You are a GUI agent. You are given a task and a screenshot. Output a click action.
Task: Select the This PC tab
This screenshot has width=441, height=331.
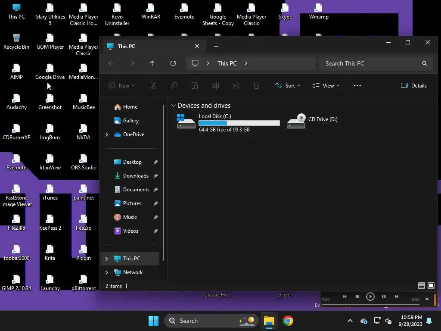pos(153,47)
